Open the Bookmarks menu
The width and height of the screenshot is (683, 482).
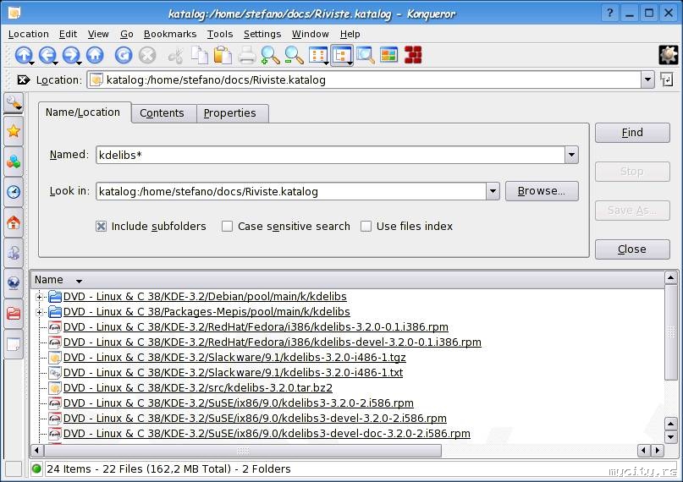(170, 34)
